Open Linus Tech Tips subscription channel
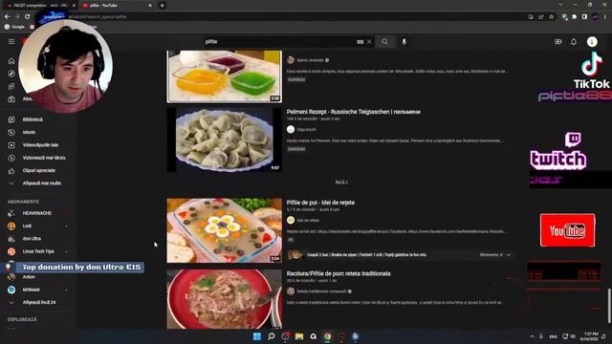Viewport: 612px width, 344px height. coord(37,251)
